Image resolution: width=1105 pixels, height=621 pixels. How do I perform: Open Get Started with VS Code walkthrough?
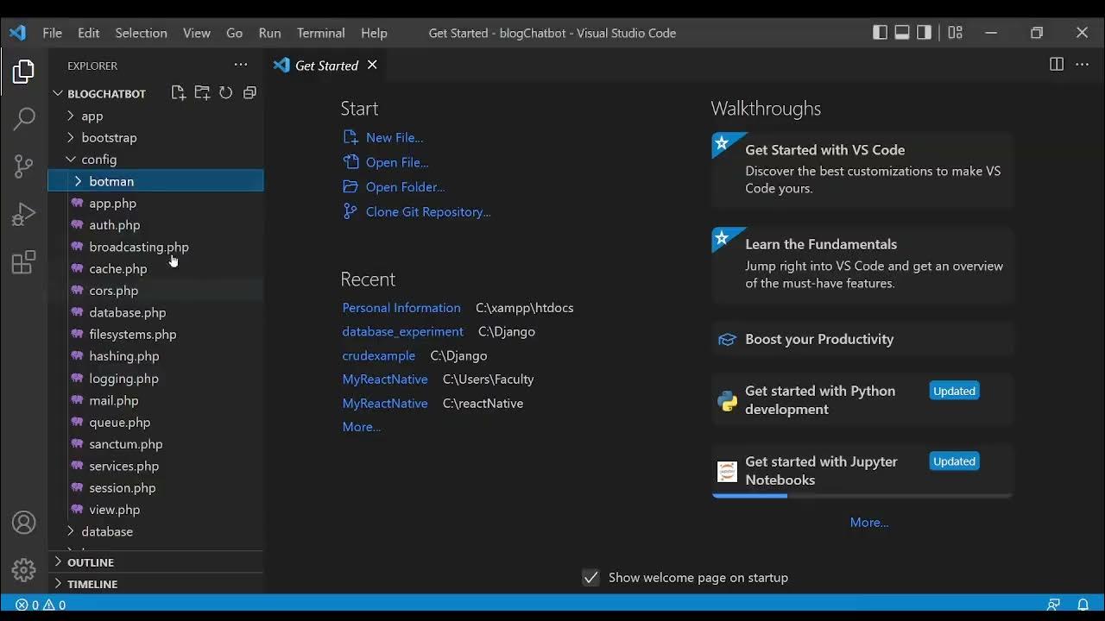coord(862,169)
